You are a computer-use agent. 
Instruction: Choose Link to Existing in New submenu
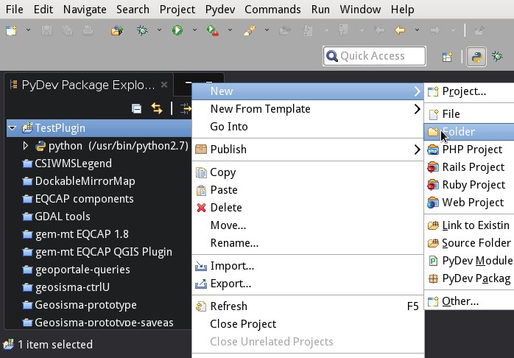(x=469, y=225)
